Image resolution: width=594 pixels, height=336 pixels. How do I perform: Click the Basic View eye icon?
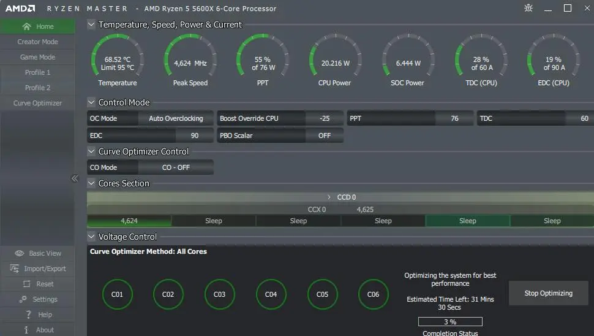coord(20,253)
